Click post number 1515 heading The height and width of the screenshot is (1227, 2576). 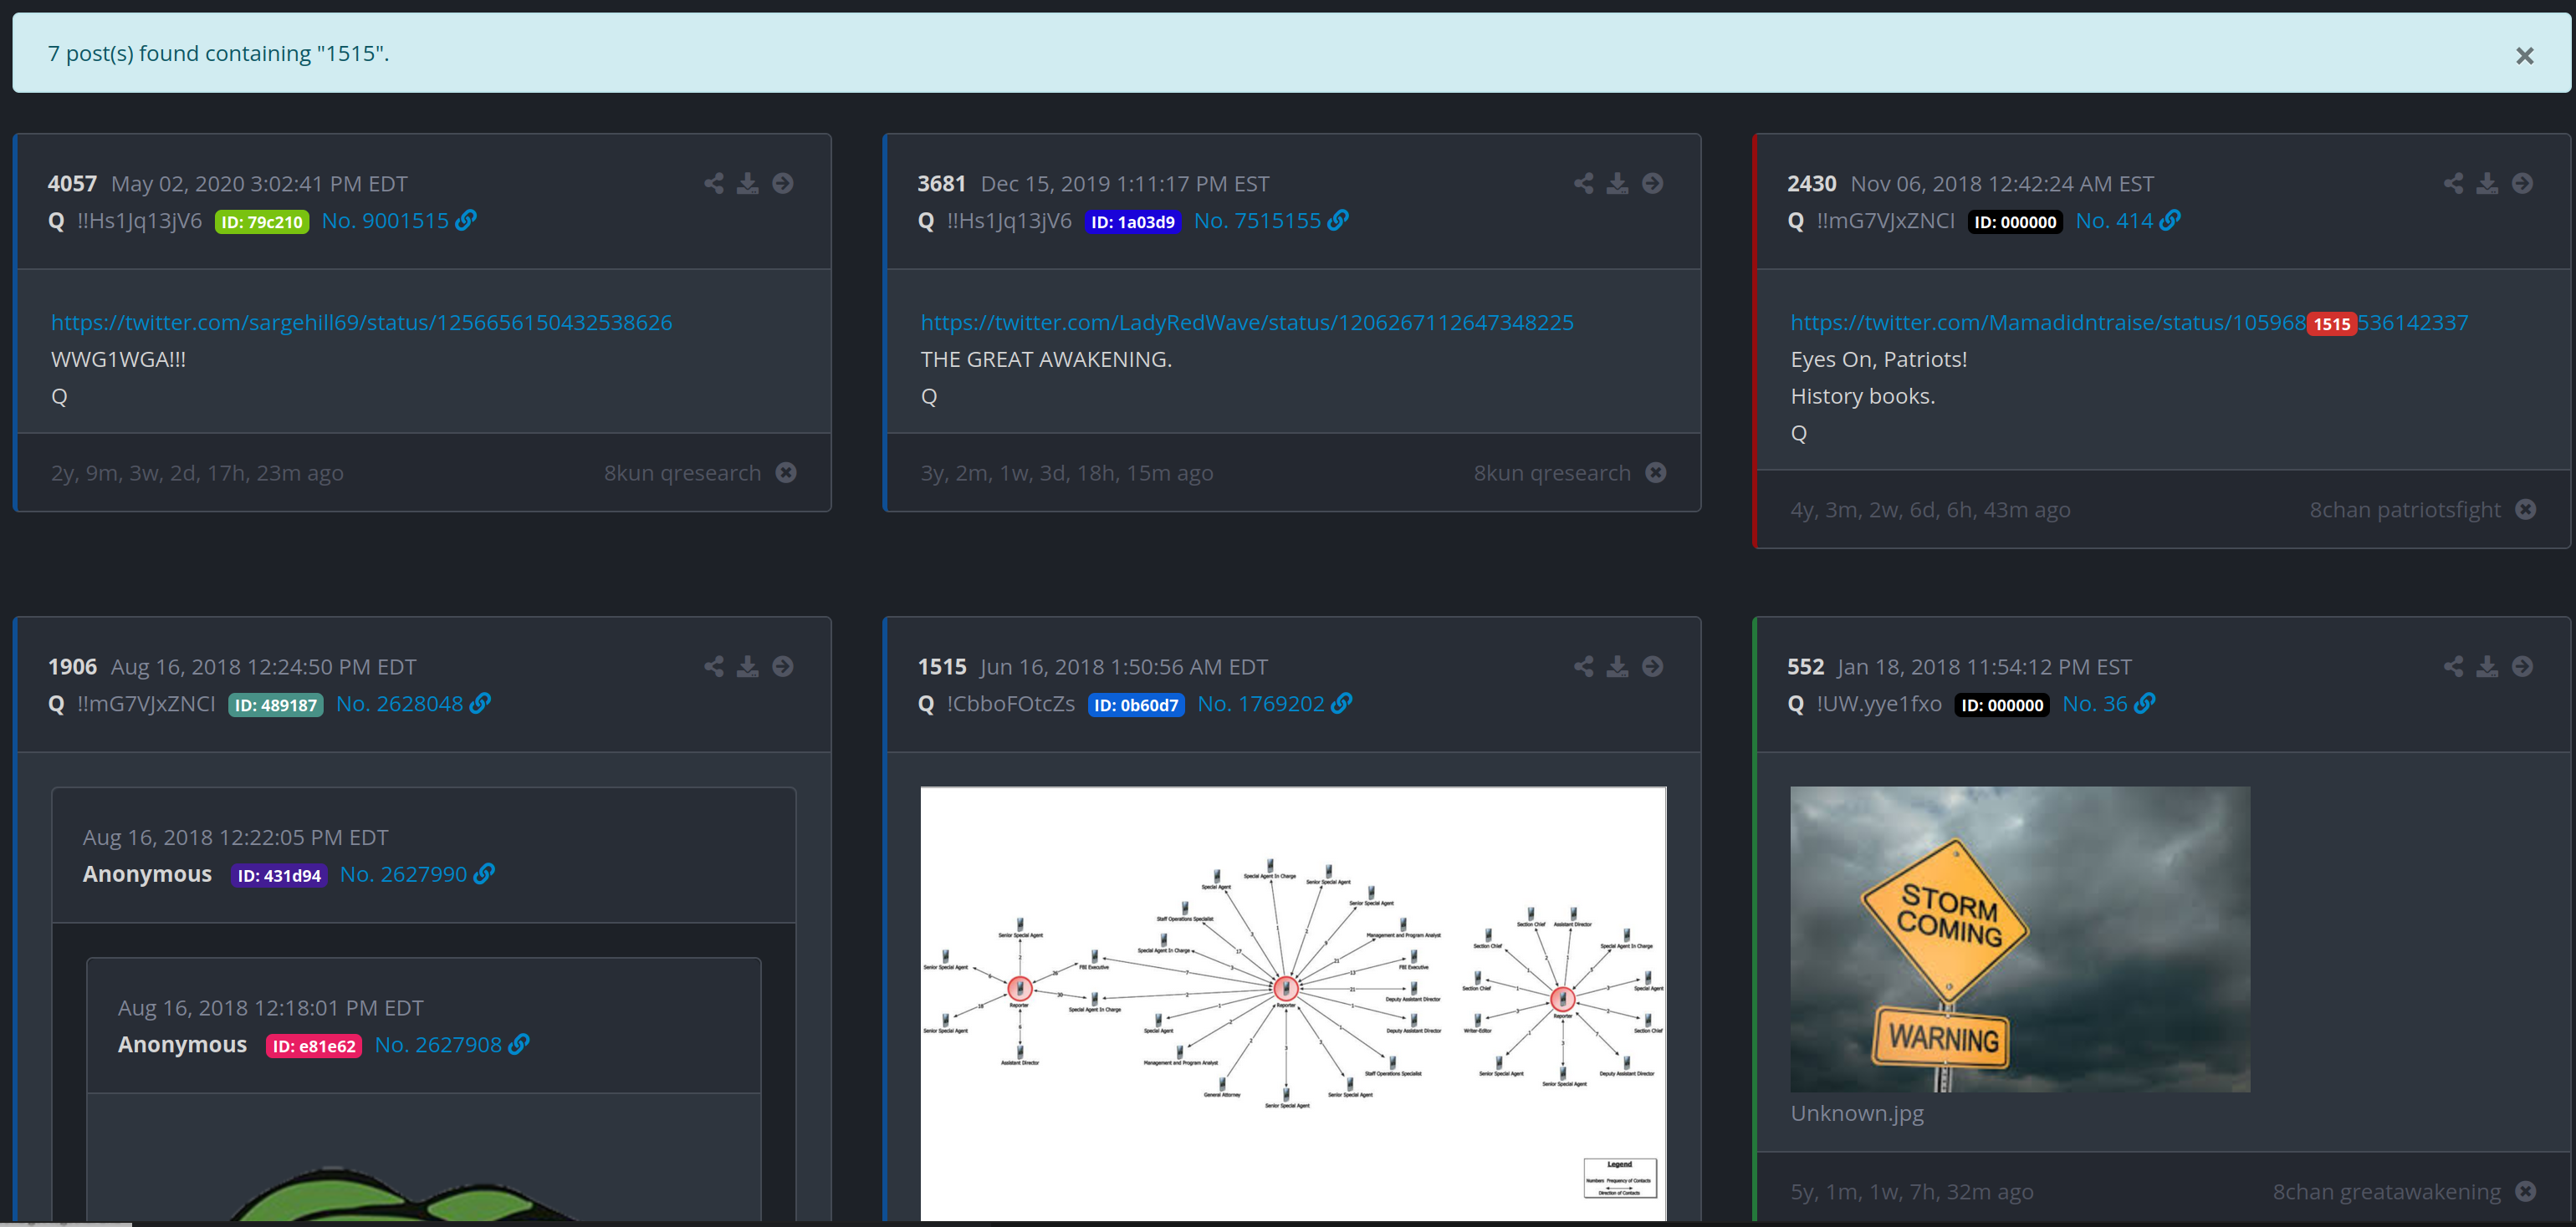[942, 668]
